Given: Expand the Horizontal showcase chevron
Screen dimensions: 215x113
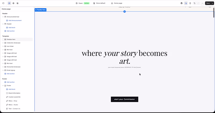Looking at the screenshot, I should point(3,67).
